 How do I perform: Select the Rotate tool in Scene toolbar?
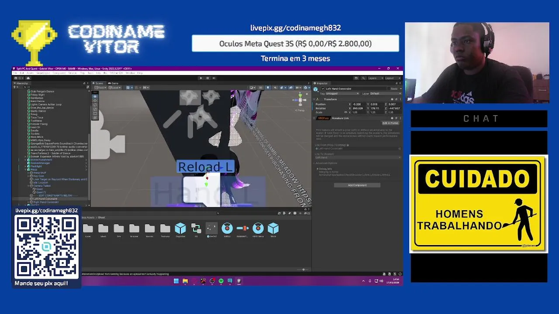(x=95, y=105)
